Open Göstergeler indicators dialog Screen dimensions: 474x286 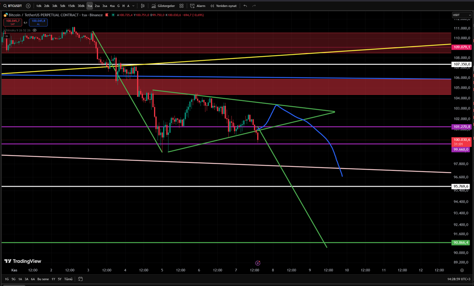tap(164, 6)
